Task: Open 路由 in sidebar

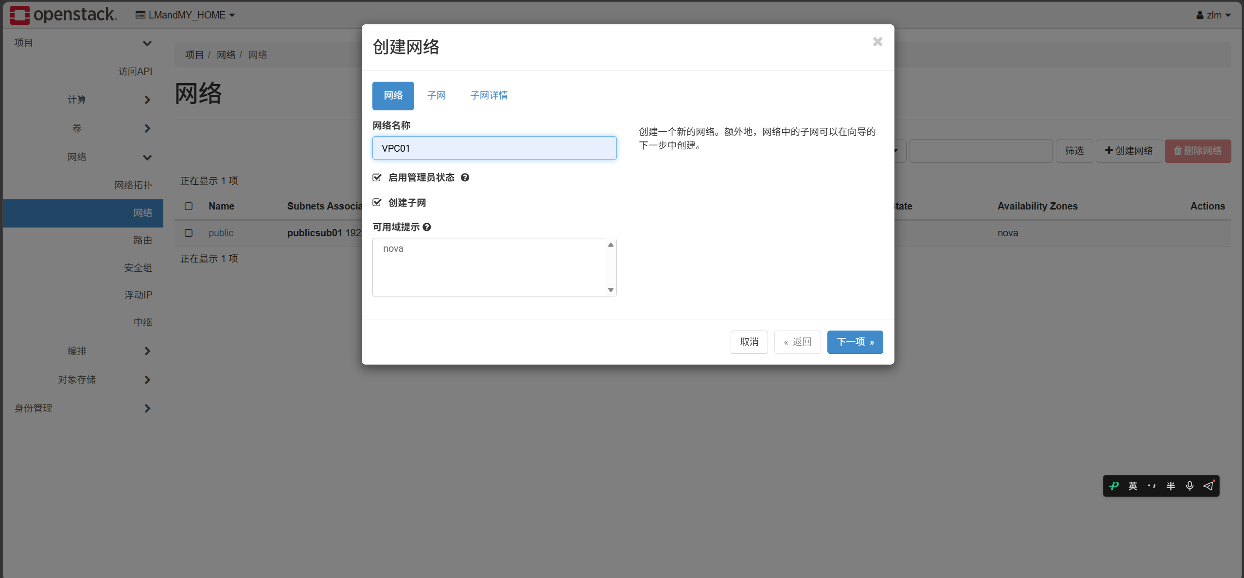Action: tap(143, 240)
